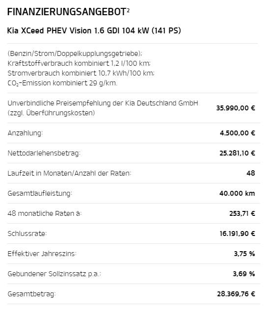Image resolution: width=272 pixels, height=312 pixels.
Task: Select the 40.000 km mileage value
Action: point(237,193)
